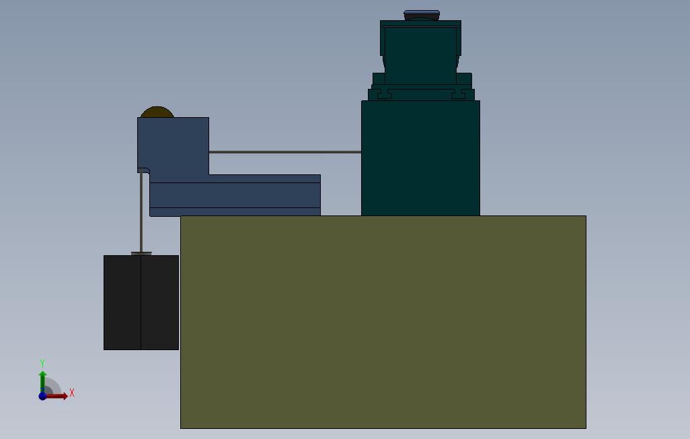Click the tall dark teal column body

(420, 158)
